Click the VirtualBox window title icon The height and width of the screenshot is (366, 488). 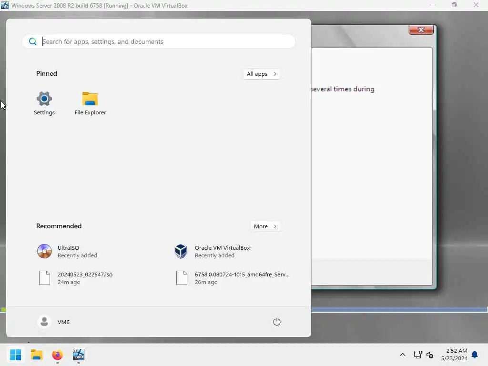5,5
